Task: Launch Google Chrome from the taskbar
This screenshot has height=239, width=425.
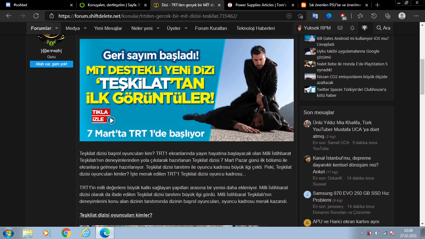Action: (66, 233)
